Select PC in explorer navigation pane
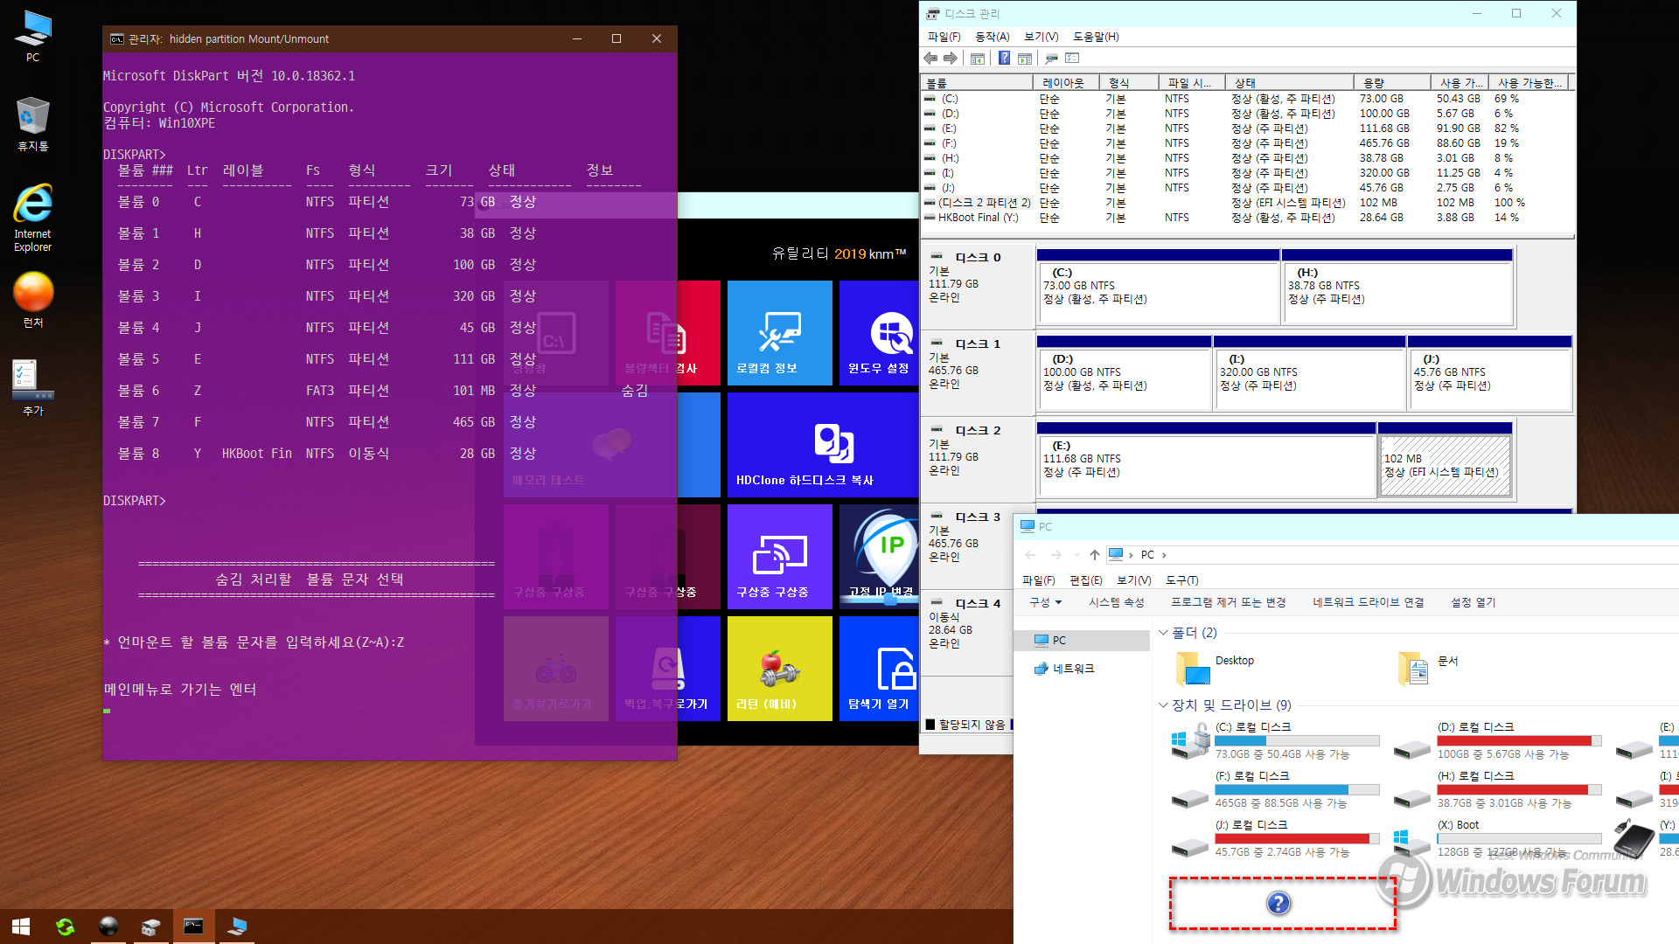 click(x=1082, y=641)
